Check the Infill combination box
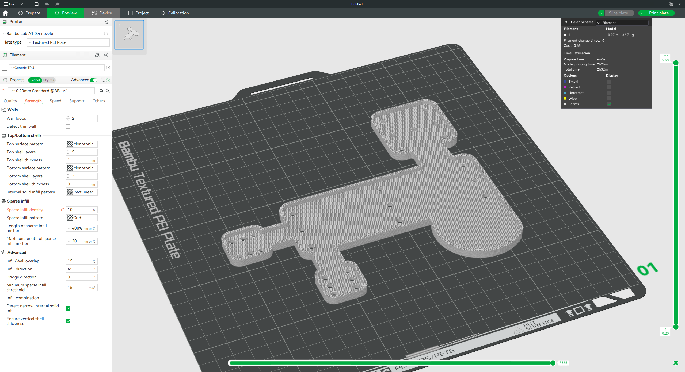The width and height of the screenshot is (685, 372). point(68,298)
